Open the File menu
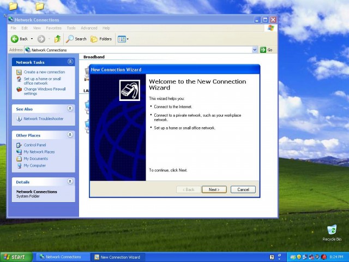349x262 pixels. (13, 28)
